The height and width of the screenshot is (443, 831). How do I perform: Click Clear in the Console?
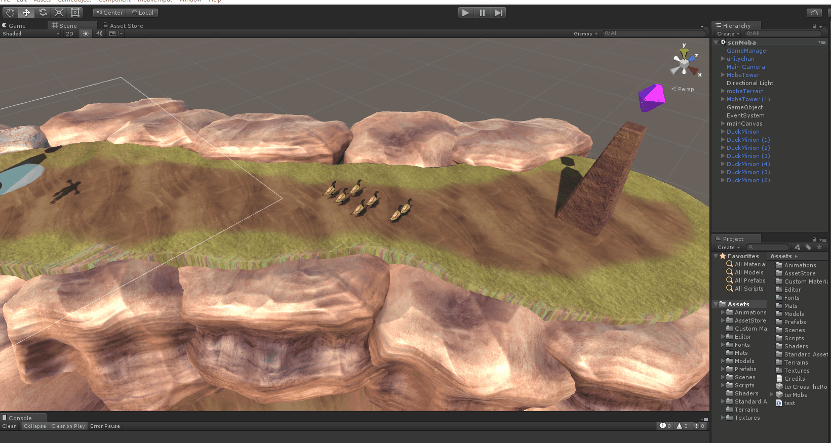tap(9, 426)
